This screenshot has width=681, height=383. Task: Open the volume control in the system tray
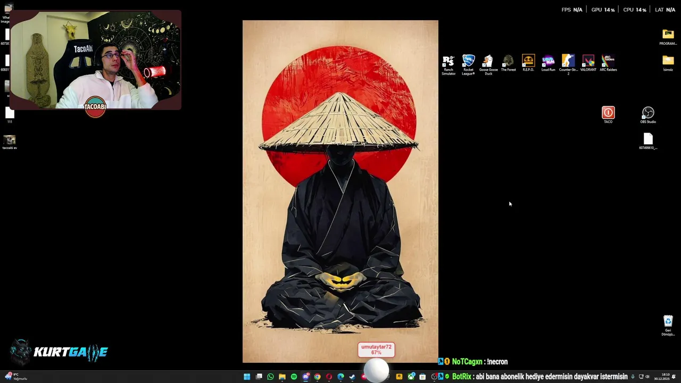[647, 377]
